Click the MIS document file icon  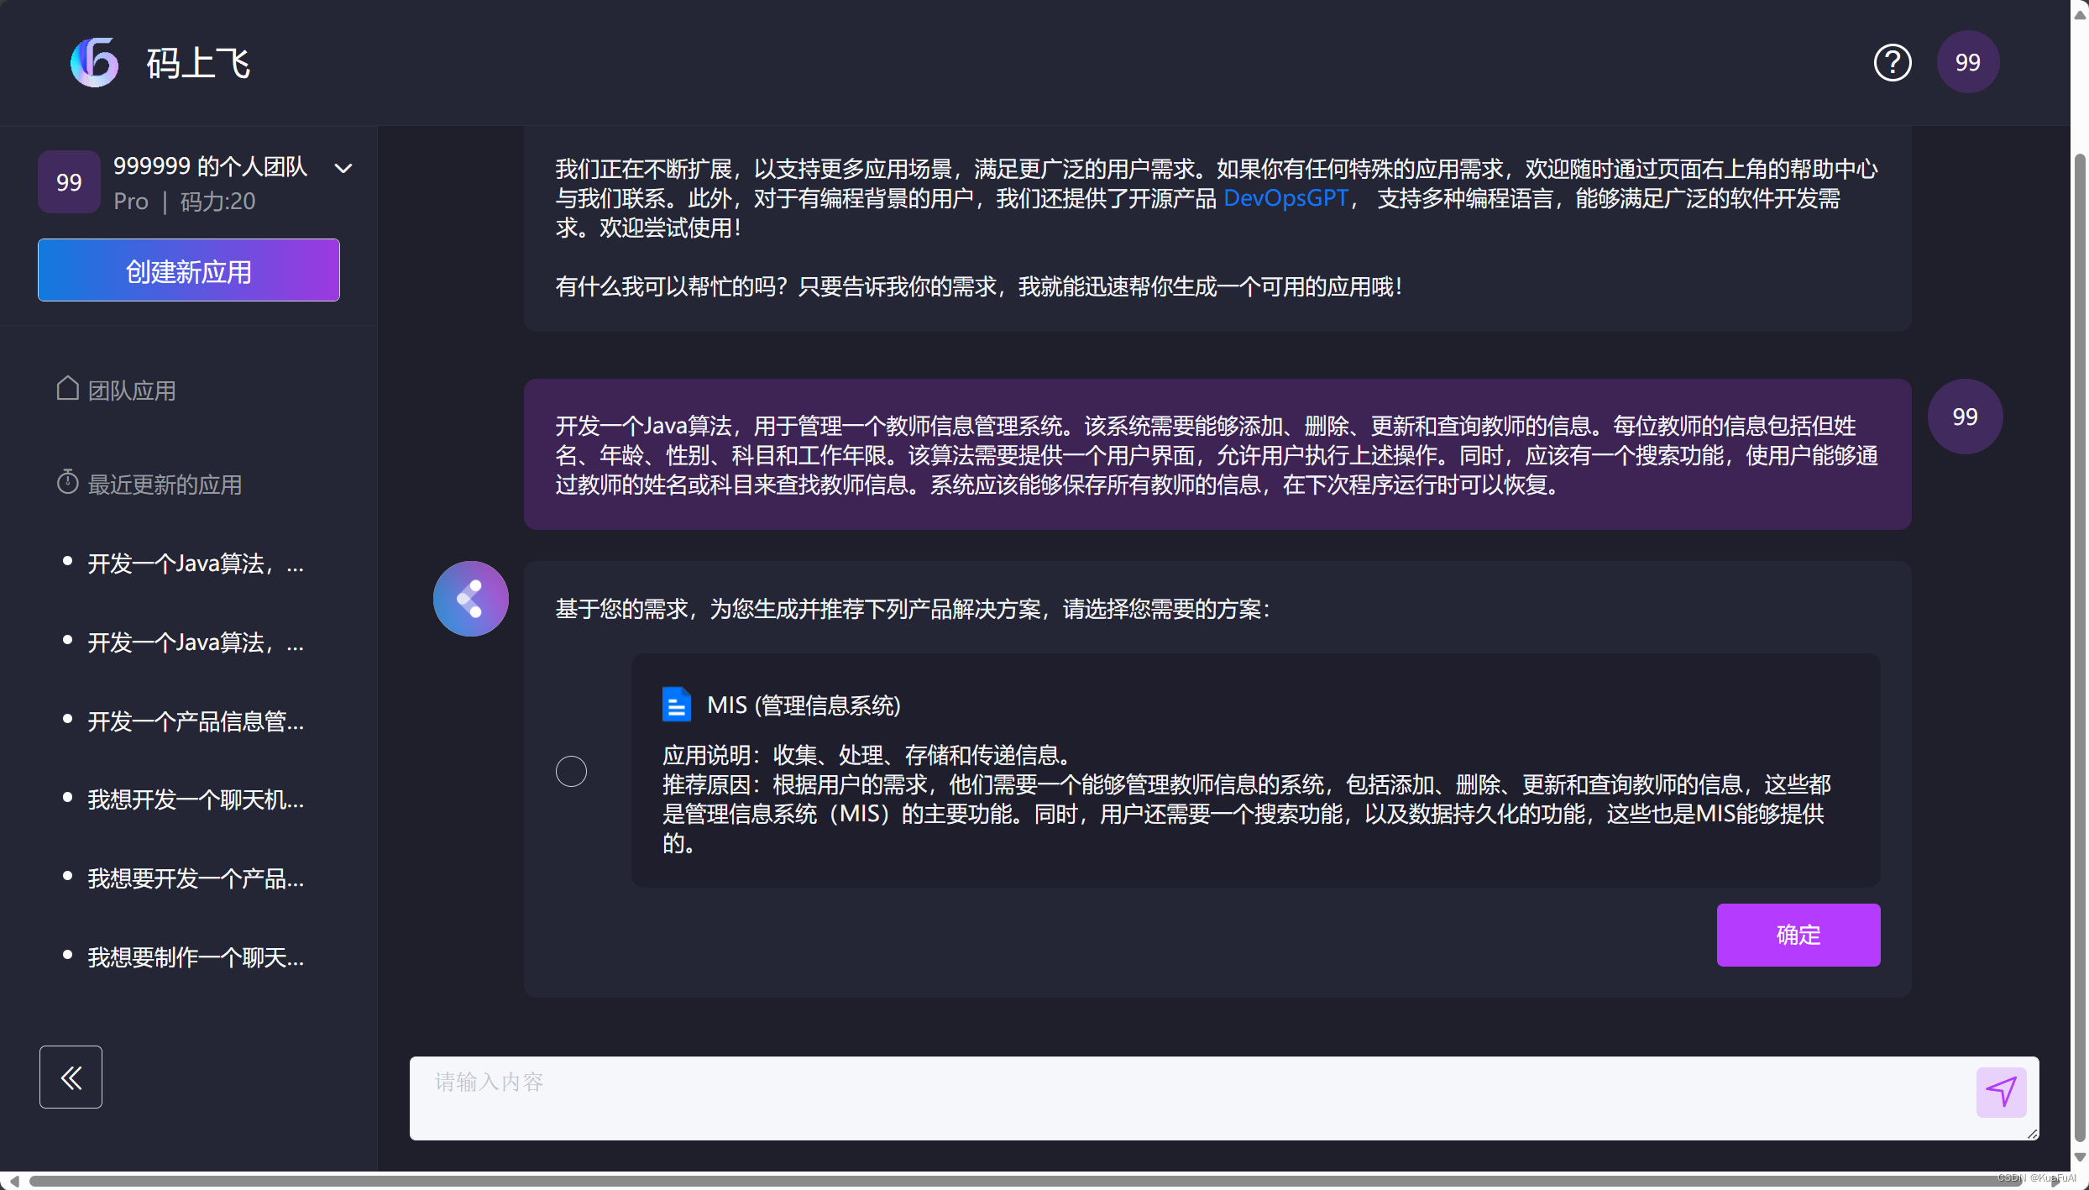676,705
